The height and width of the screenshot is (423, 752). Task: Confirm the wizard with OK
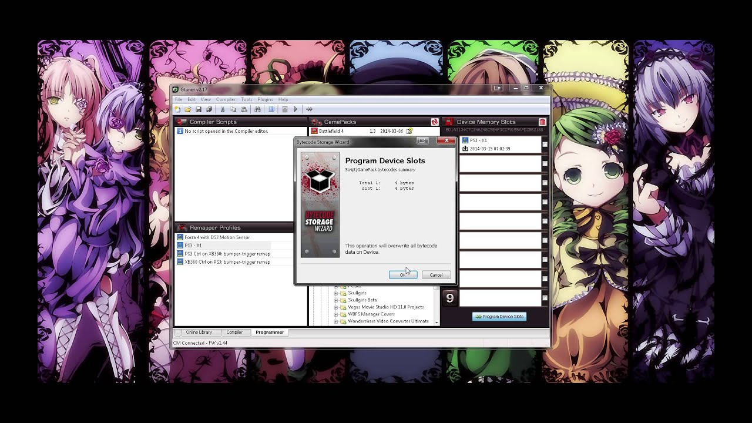[x=403, y=275]
